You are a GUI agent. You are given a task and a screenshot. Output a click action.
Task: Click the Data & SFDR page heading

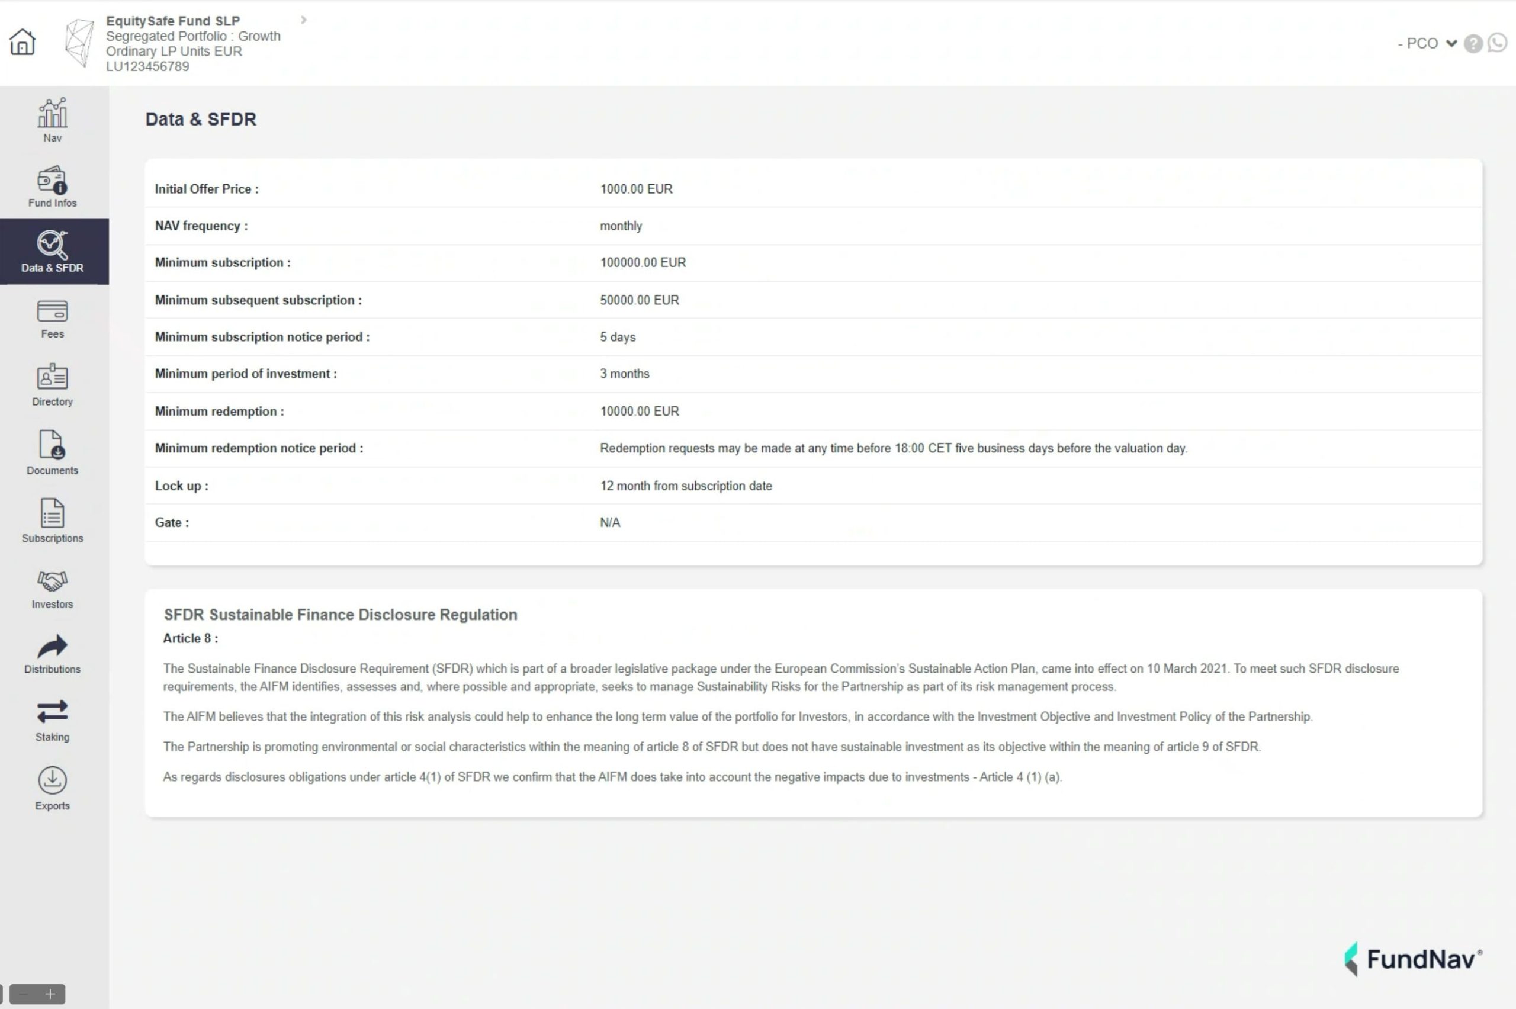[x=201, y=119]
